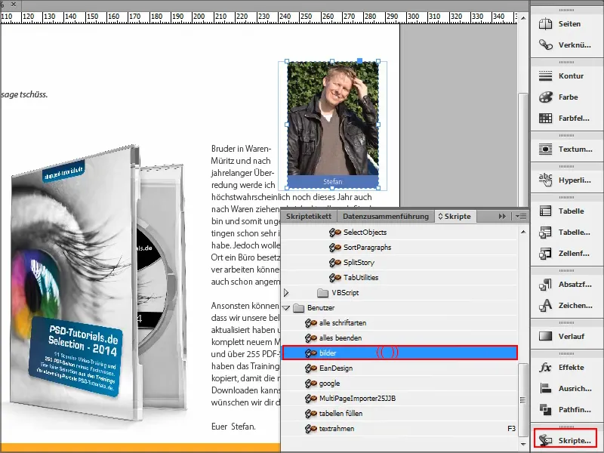Click the Skripte panel scrollbar thumb
The image size is (604, 453).
(522, 400)
